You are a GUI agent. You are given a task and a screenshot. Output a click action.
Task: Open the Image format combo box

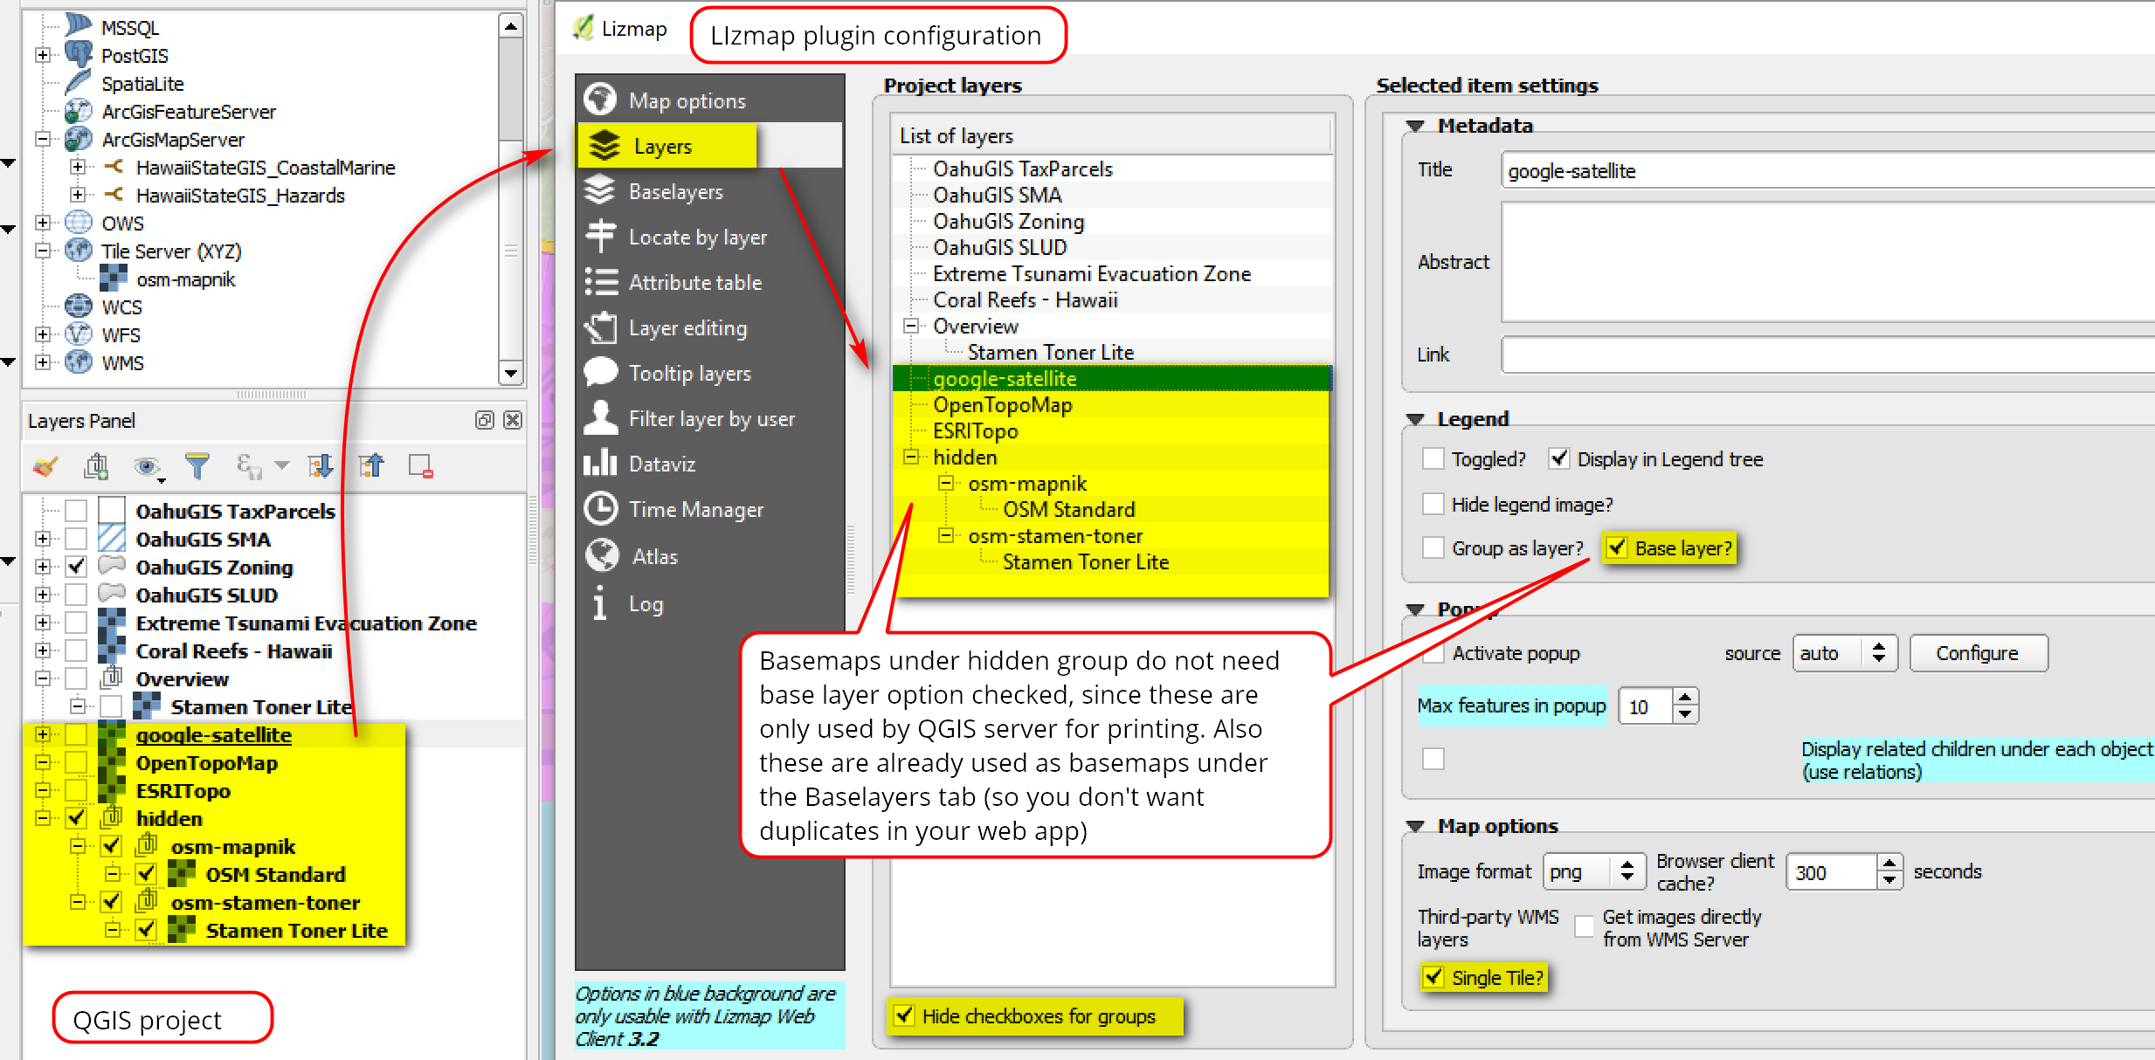[x=1593, y=871]
